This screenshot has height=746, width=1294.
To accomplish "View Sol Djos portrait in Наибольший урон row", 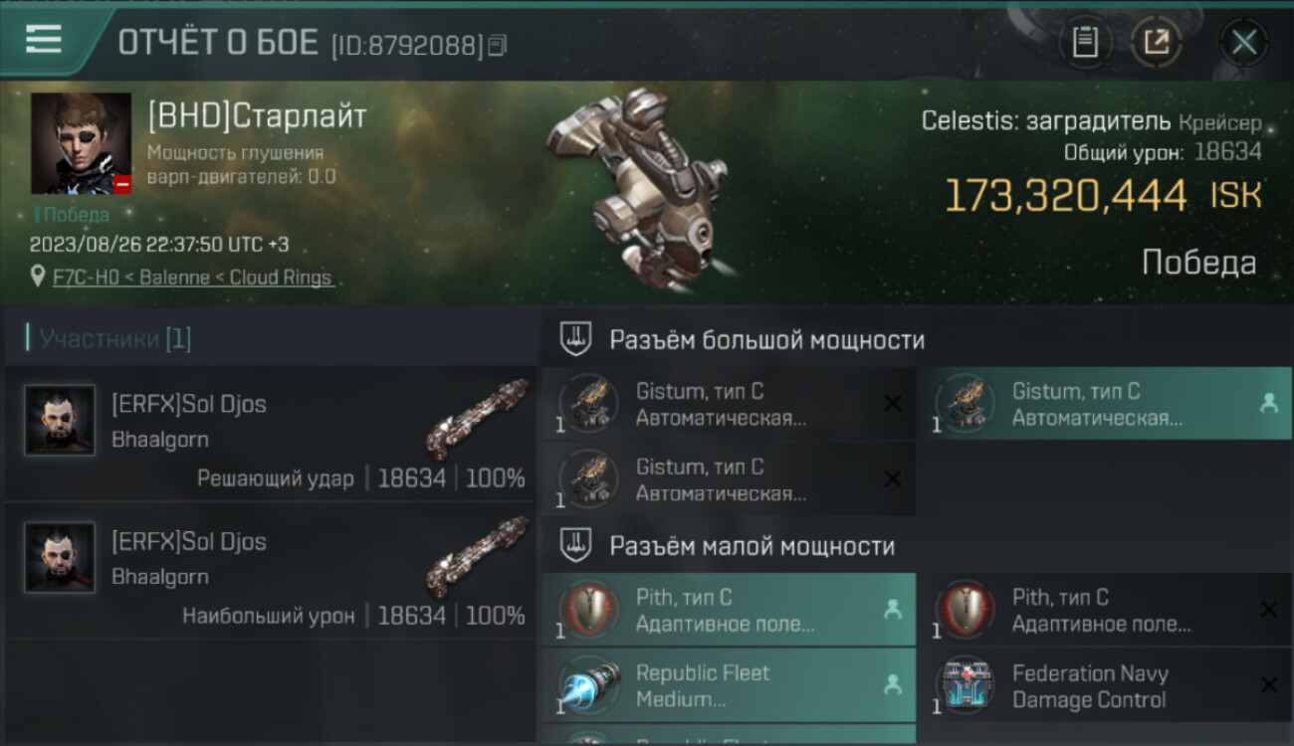I will tap(60, 558).
